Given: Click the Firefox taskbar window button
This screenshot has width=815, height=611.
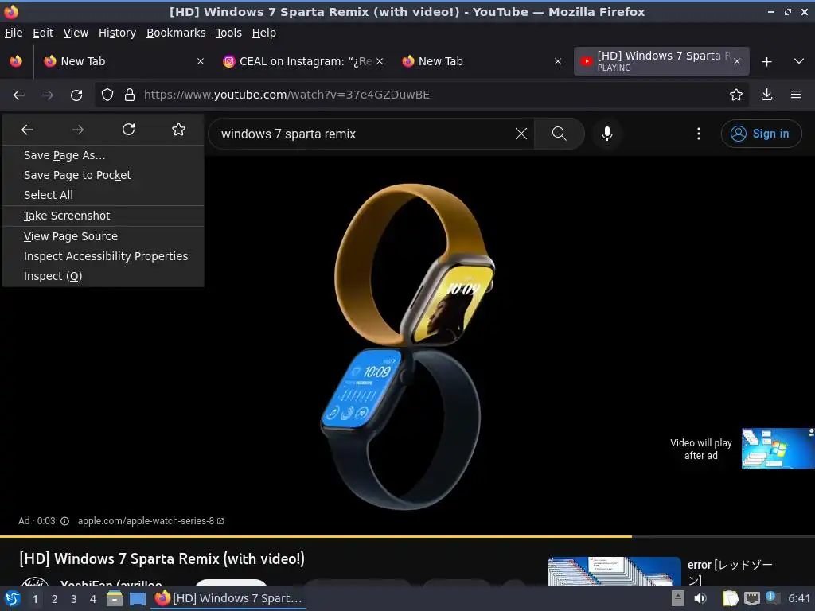Looking at the screenshot, I should (x=228, y=598).
